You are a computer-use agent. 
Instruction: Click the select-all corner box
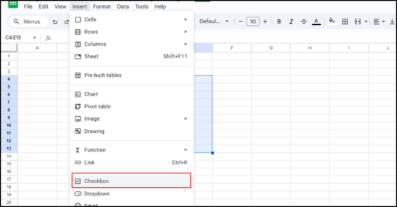9,48
